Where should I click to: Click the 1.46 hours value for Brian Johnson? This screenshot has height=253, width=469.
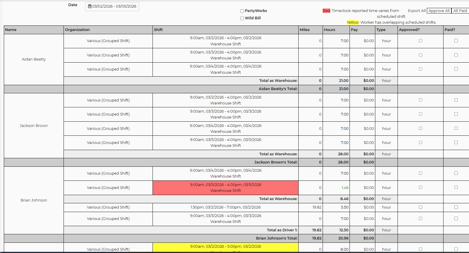pyautogui.click(x=345, y=188)
